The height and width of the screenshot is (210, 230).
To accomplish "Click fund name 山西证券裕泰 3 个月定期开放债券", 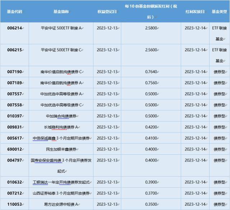I will coord(61,193).
